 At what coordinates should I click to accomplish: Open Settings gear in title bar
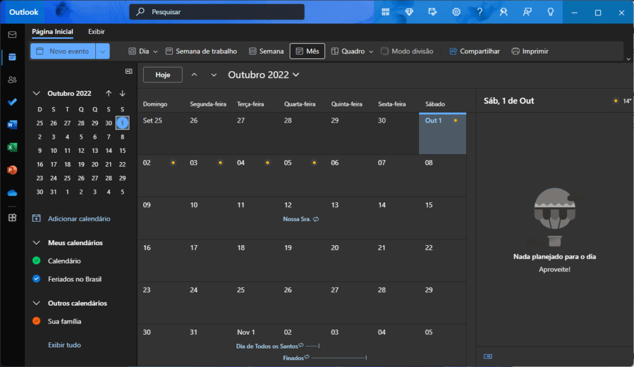[456, 12]
